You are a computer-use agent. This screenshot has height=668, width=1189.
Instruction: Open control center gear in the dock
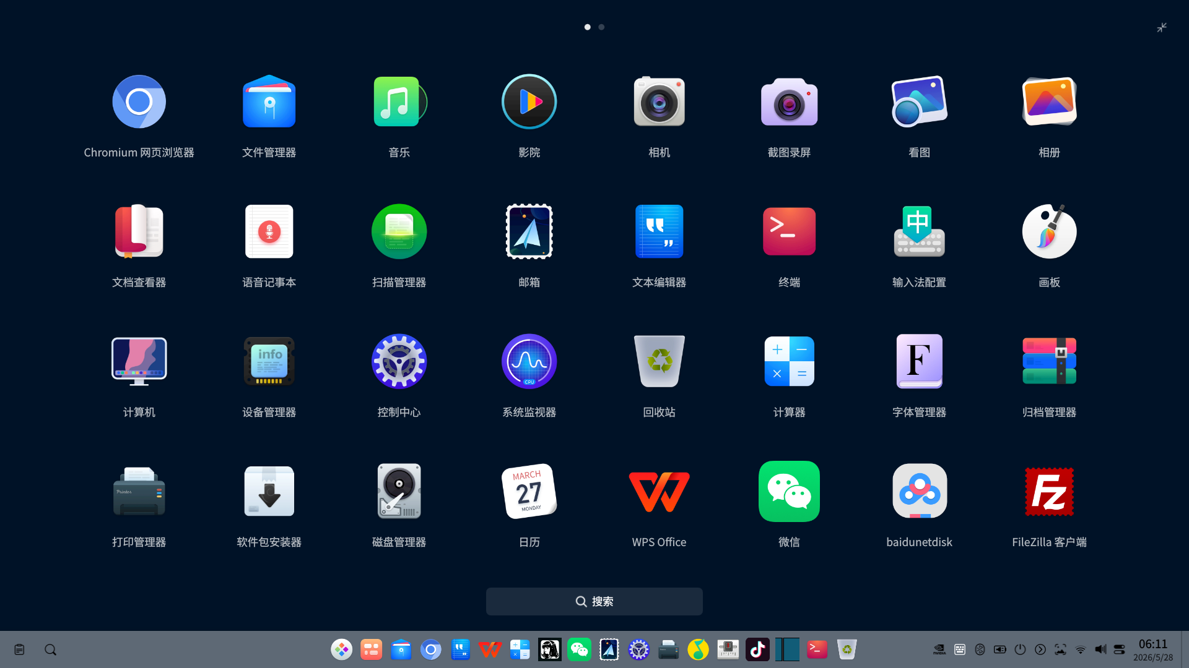(x=639, y=650)
